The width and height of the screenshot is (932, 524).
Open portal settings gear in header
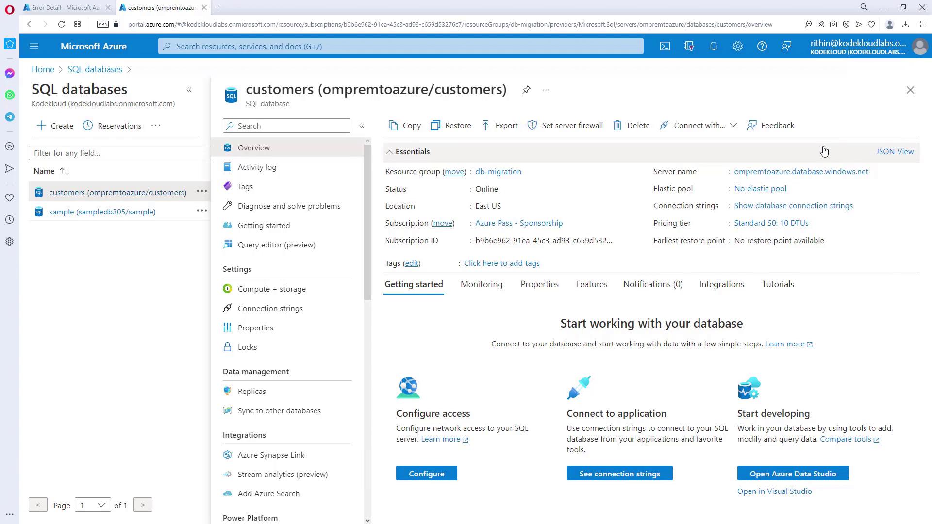click(x=737, y=46)
